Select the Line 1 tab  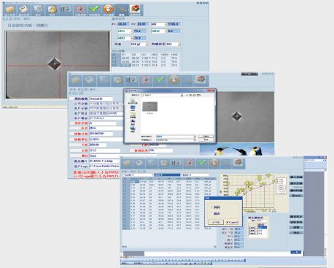pos(138,175)
